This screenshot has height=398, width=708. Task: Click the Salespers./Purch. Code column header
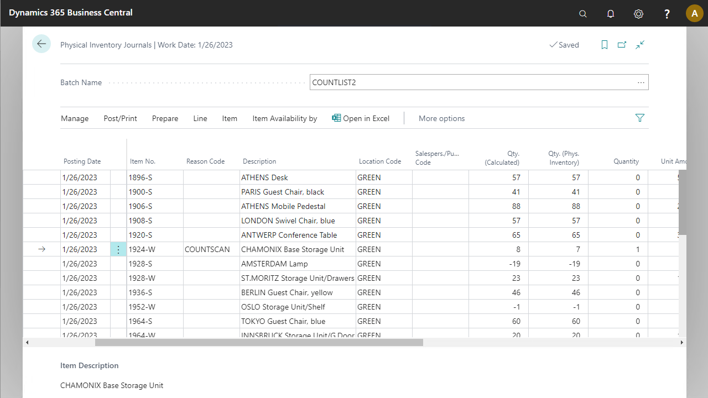tap(437, 158)
